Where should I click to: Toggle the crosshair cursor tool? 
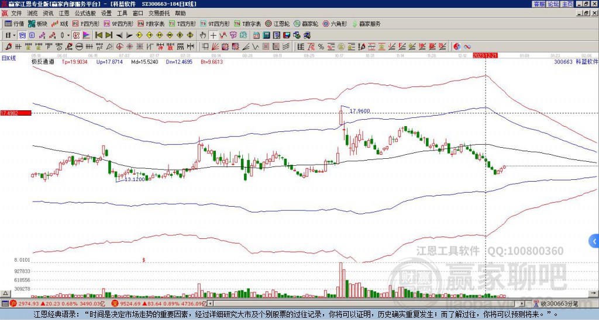pyautogui.click(x=213, y=36)
